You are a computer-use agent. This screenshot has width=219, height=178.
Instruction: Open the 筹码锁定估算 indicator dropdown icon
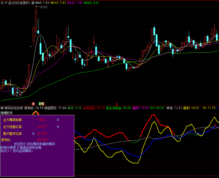(2, 108)
